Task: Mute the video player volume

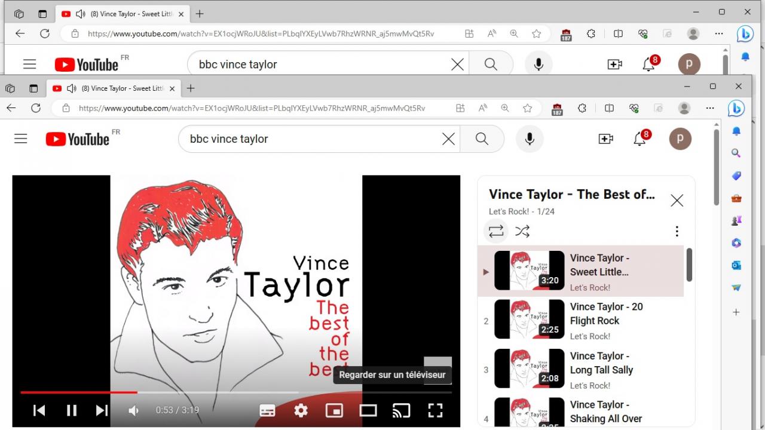Action: point(134,410)
